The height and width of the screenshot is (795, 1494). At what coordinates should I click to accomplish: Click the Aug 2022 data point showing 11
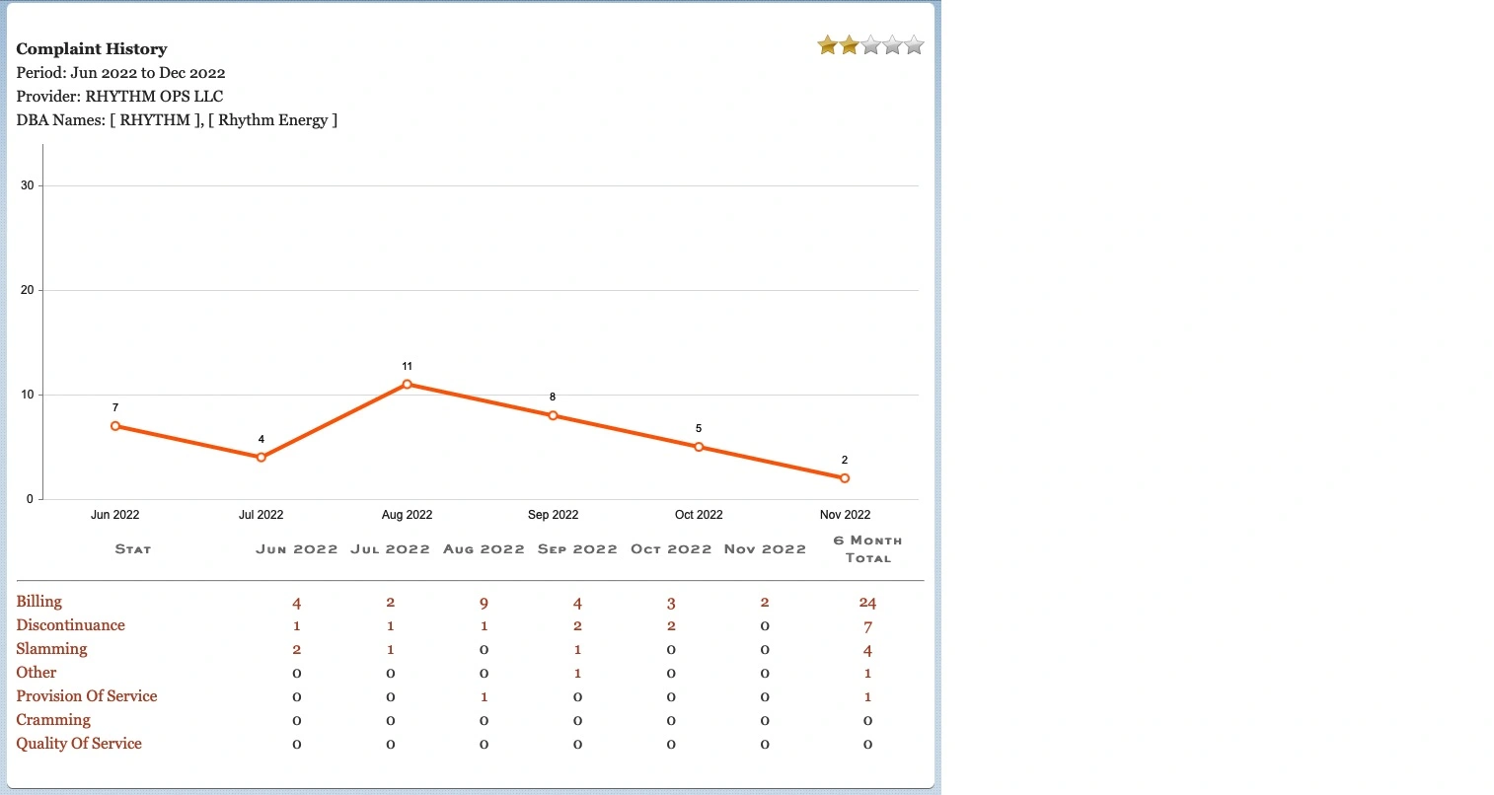[407, 384]
